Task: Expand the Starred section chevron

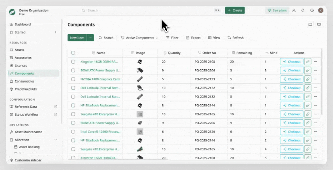Action: click(x=55, y=32)
